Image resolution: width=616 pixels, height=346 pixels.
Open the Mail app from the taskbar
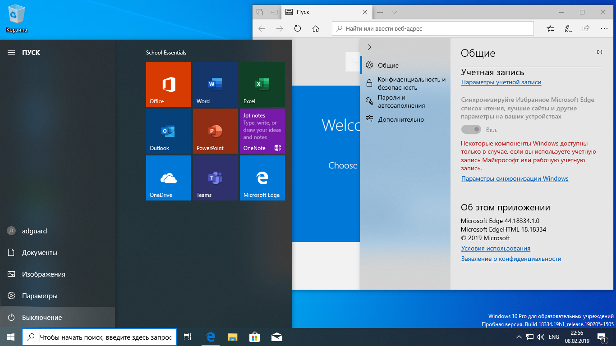coord(276,337)
